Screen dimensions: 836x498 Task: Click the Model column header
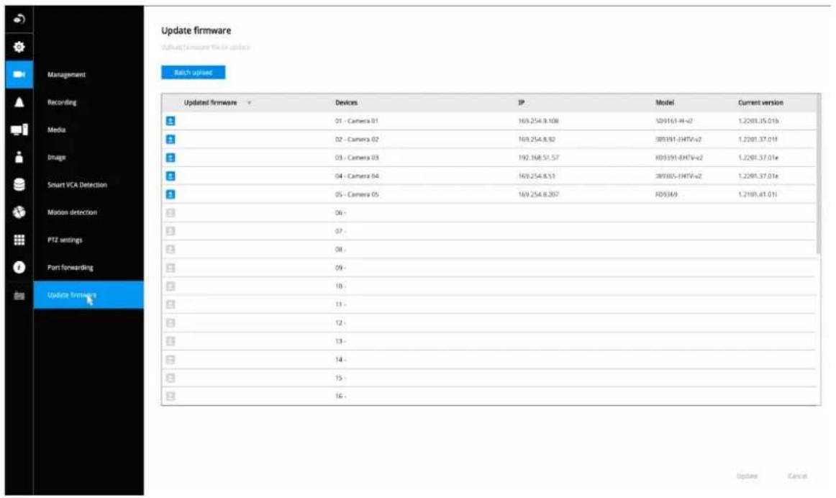[665, 102]
